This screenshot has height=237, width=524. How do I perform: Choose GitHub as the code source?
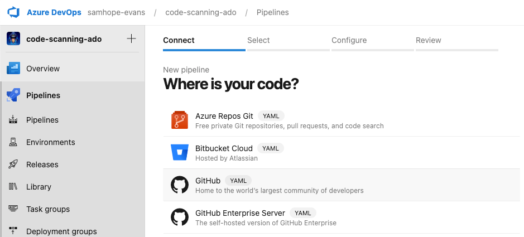click(208, 181)
